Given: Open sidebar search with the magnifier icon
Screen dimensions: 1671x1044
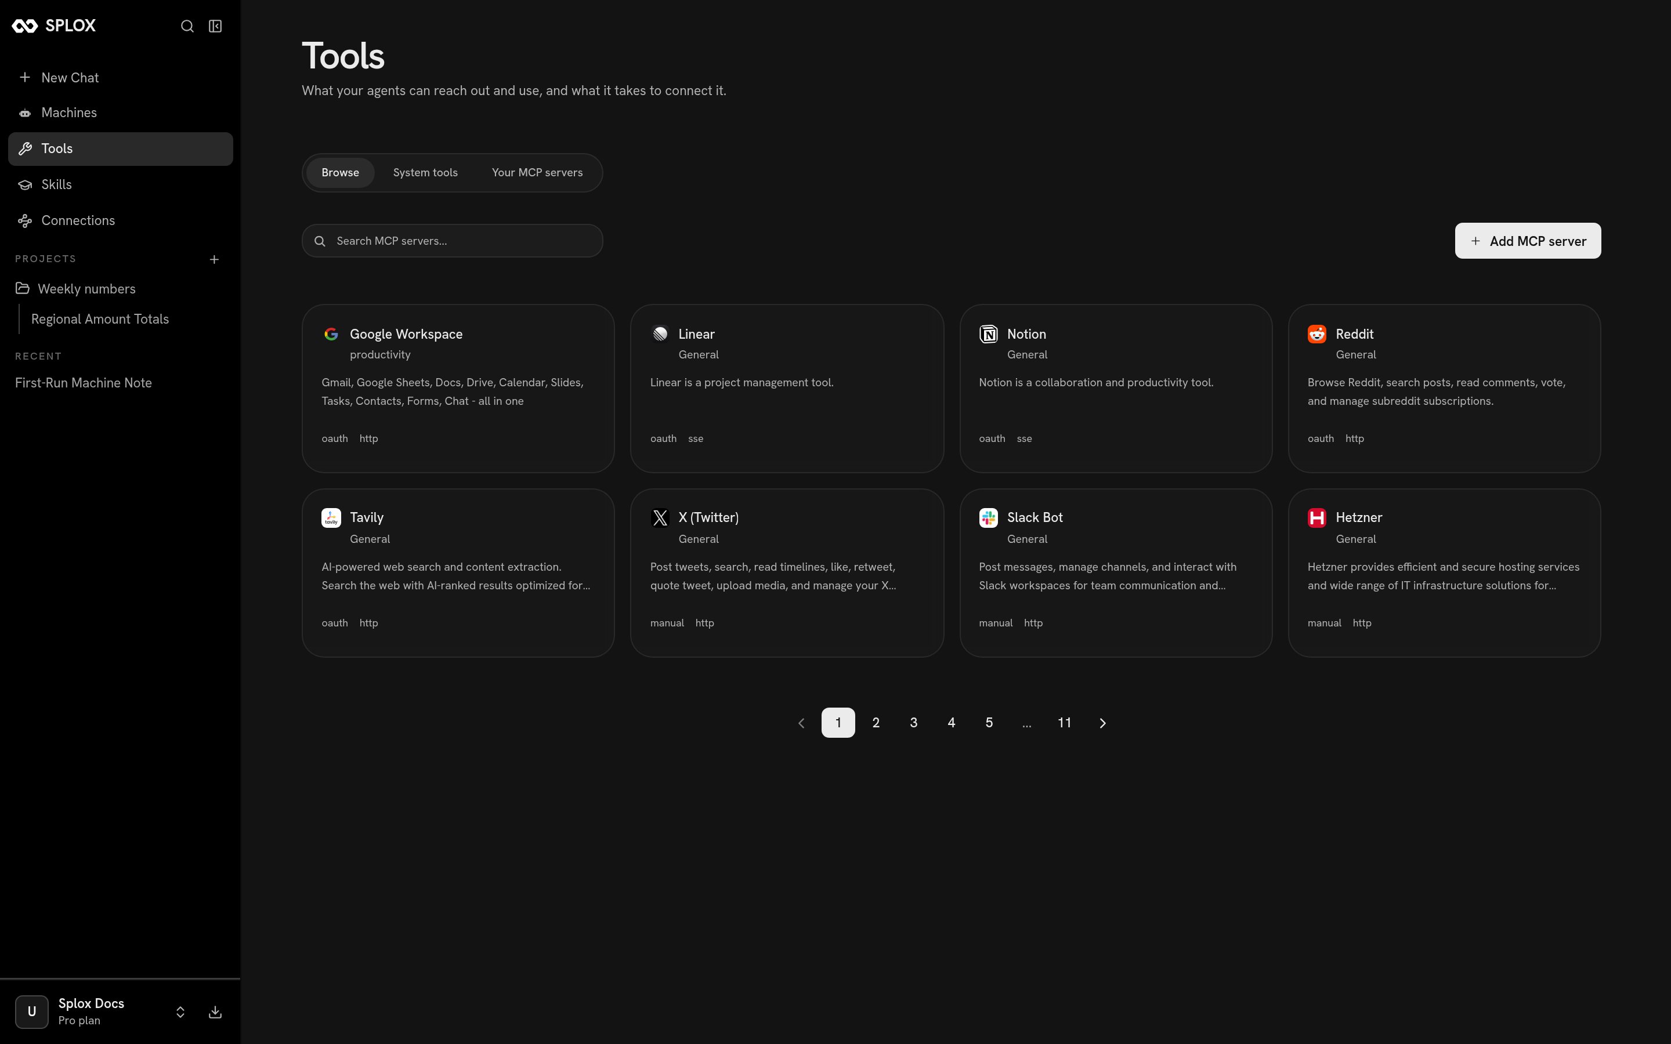Looking at the screenshot, I should [187, 26].
